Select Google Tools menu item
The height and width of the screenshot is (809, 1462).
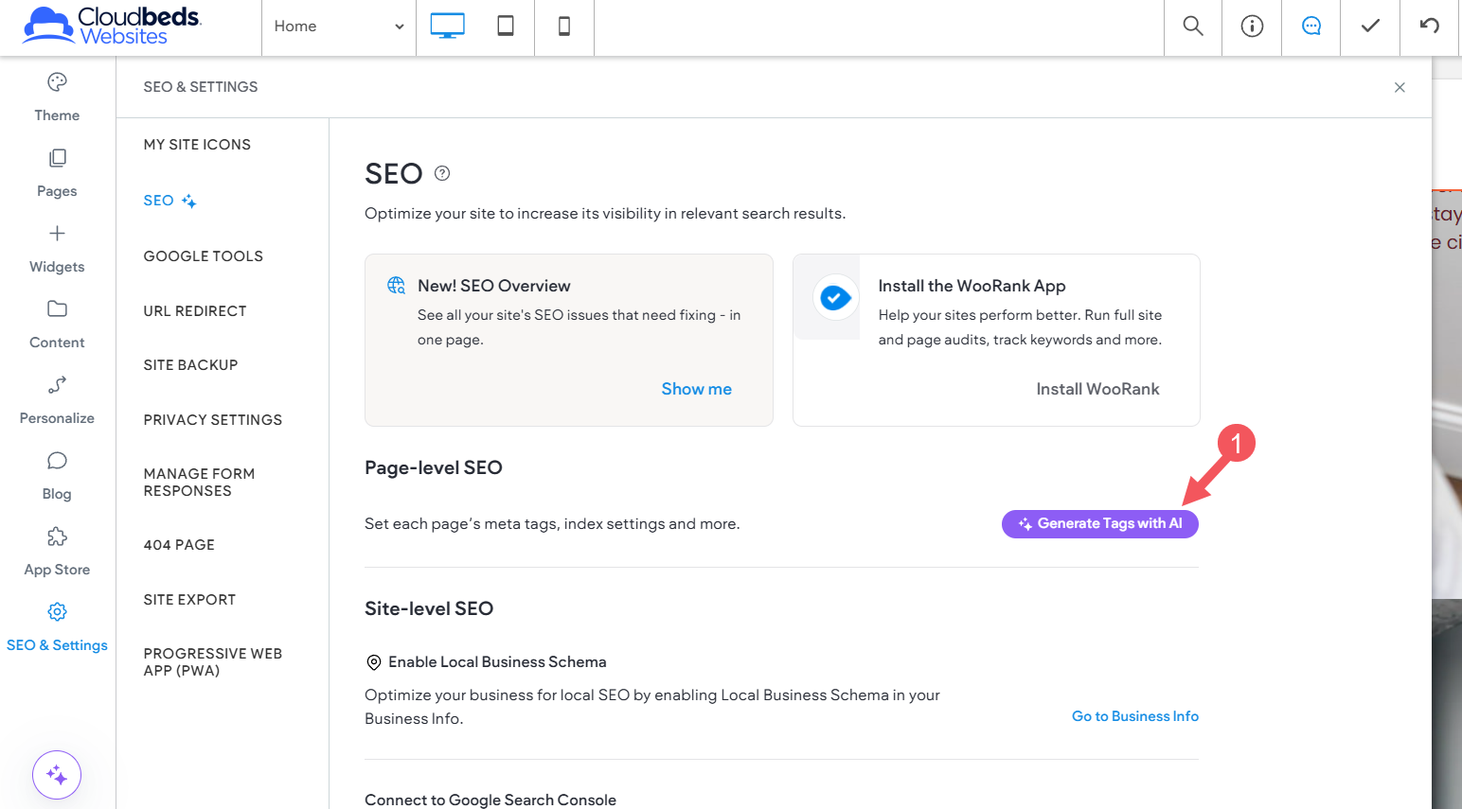click(204, 256)
